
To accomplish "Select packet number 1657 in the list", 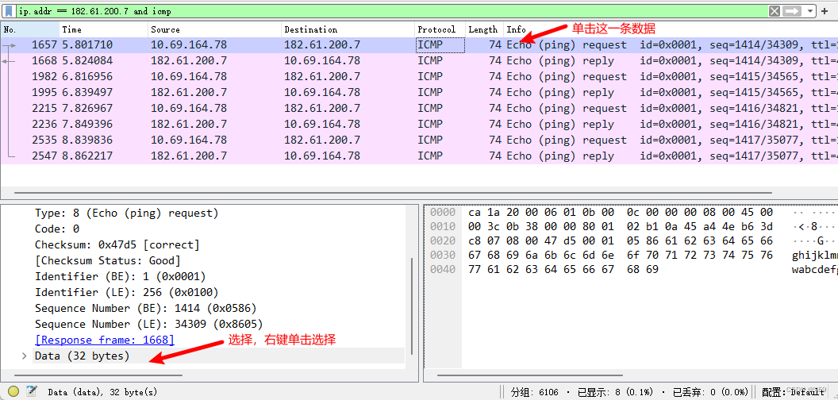I will click(419, 45).
